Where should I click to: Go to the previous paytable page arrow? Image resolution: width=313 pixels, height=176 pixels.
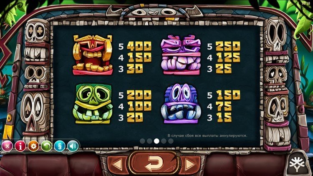[117, 164]
